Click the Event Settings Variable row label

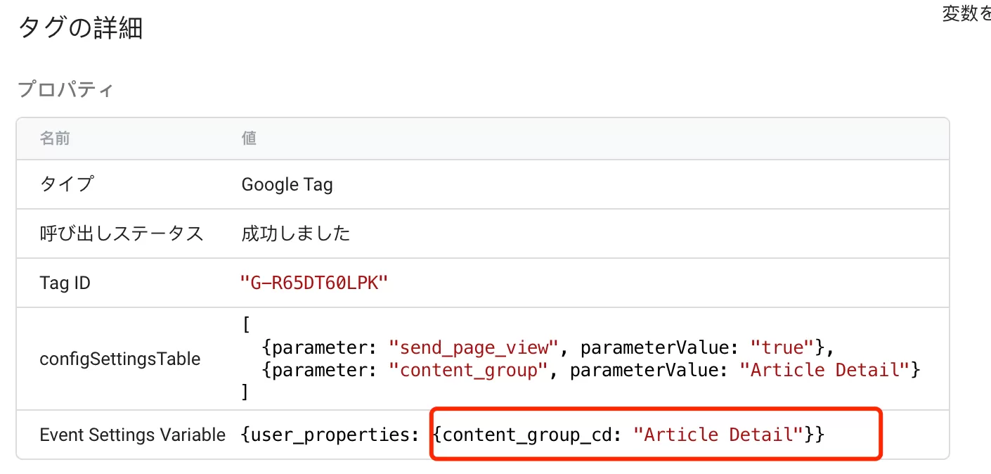pos(133,435)
